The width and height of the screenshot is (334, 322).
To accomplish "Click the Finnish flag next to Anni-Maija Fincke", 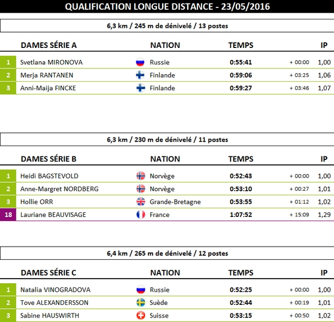I will (x=140, y=88).
